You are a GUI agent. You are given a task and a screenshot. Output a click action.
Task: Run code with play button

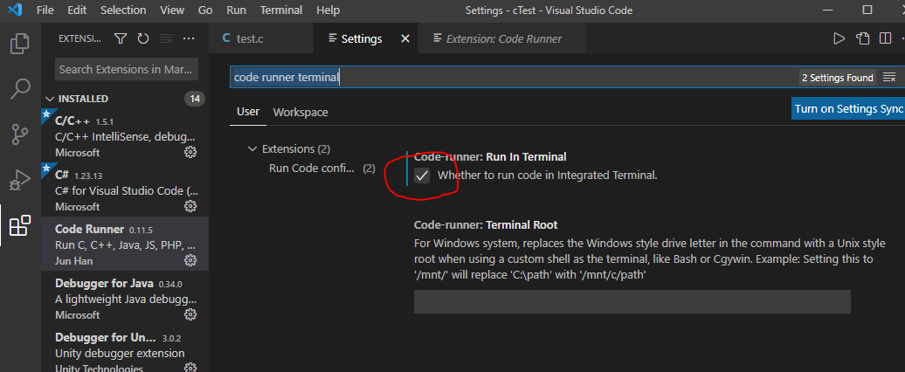(x=839, y=38)
